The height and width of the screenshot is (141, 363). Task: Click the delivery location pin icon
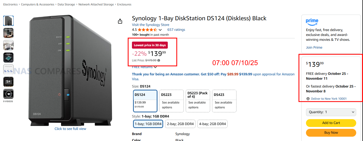coord(308,99)
